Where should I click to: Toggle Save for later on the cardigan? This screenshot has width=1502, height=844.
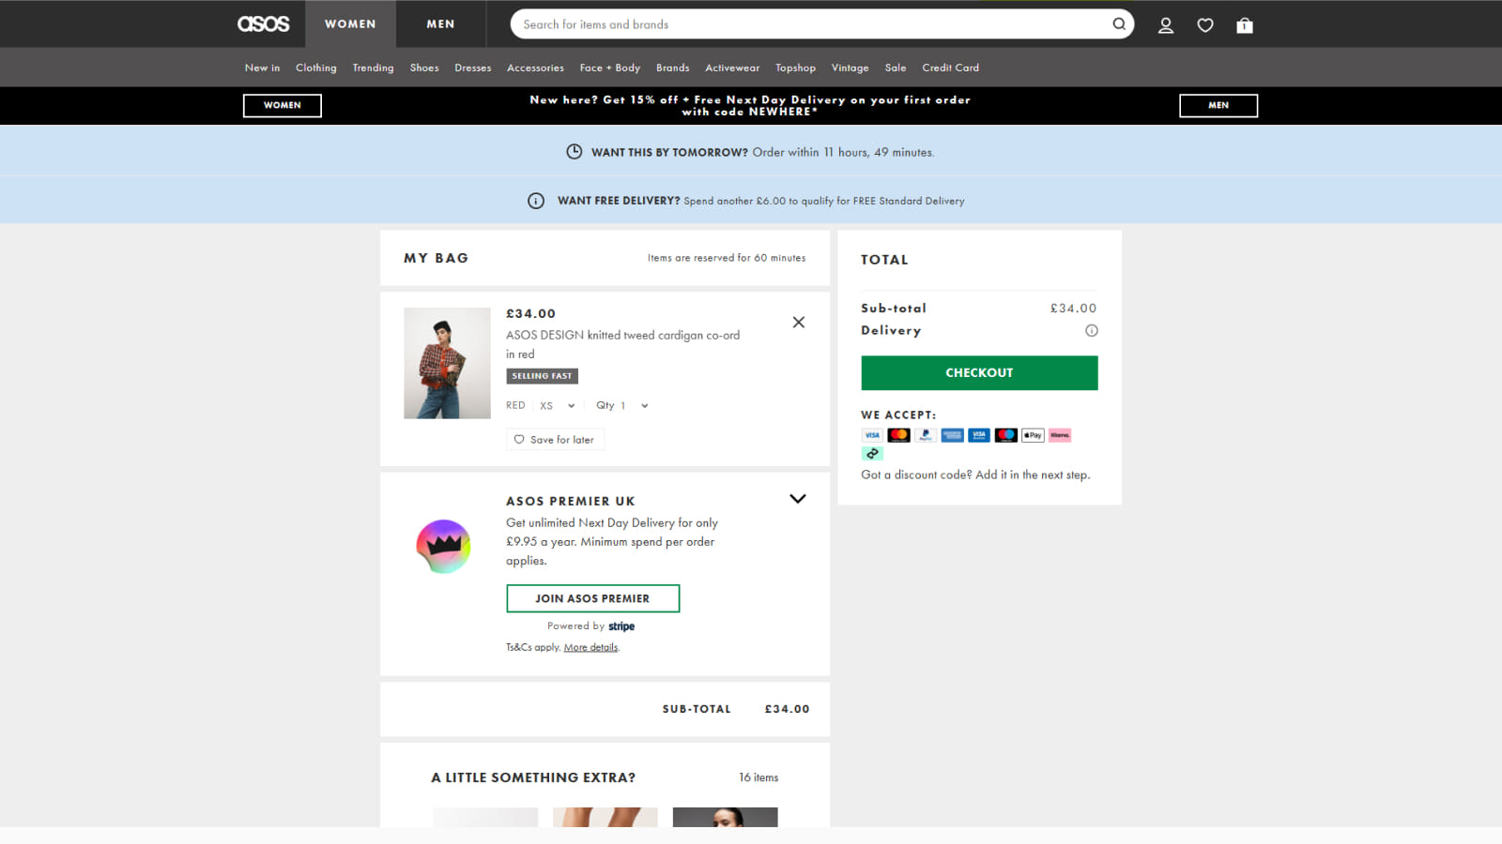[x=555, y=439]
